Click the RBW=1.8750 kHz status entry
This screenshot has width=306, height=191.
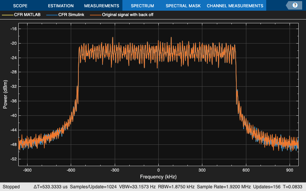click(x=176, y=187)
